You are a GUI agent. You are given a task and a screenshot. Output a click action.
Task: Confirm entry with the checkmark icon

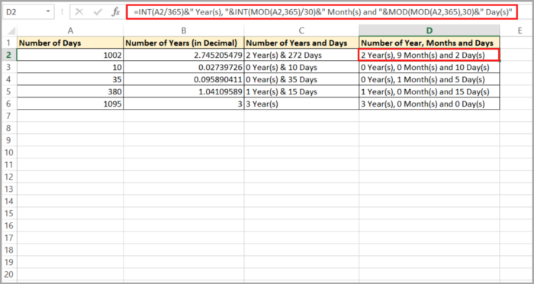click(x=98, y=12)
